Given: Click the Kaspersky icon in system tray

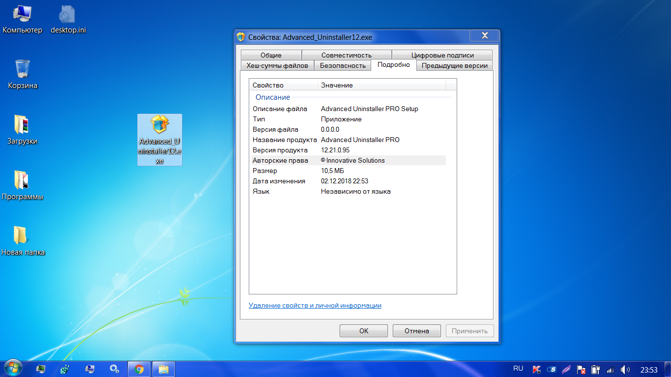Looking at the screenshot, I should (537, 369).
